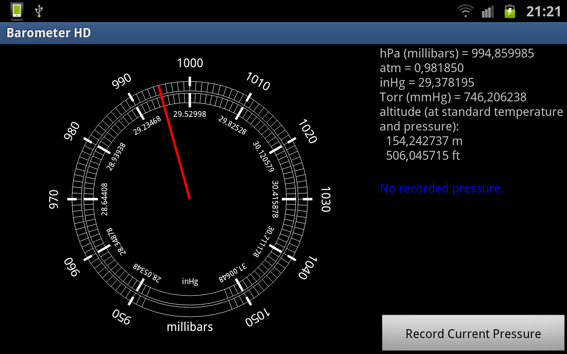The image size is (567, 354).
Task: Tap the 31.00648 inHg scale value
Action: [233, 273]
